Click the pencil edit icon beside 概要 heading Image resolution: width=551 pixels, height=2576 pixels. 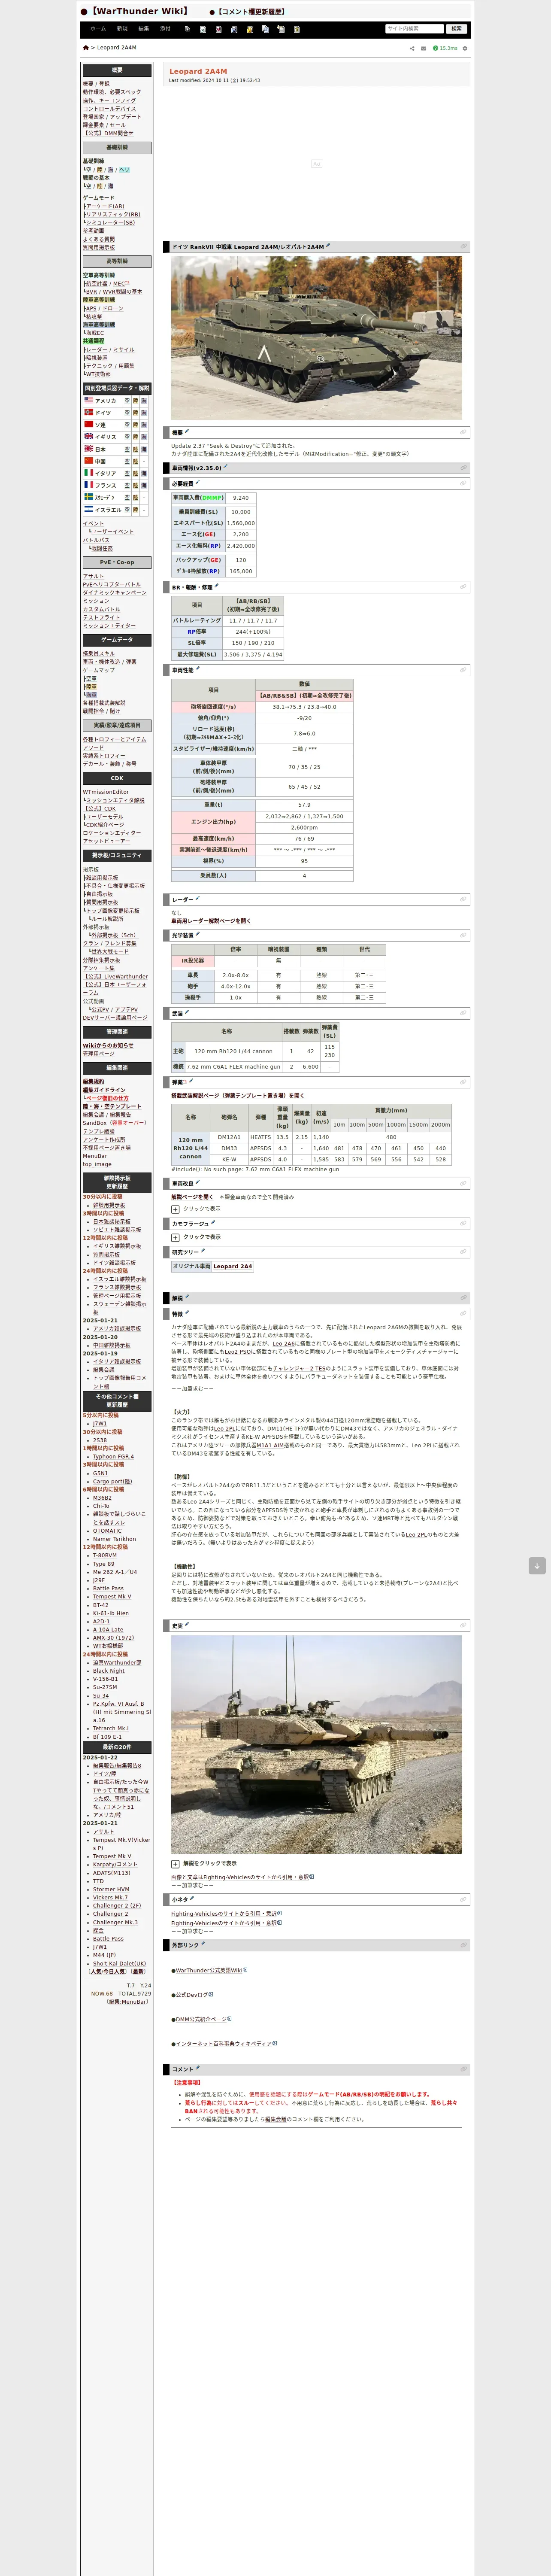pos(188,432)
